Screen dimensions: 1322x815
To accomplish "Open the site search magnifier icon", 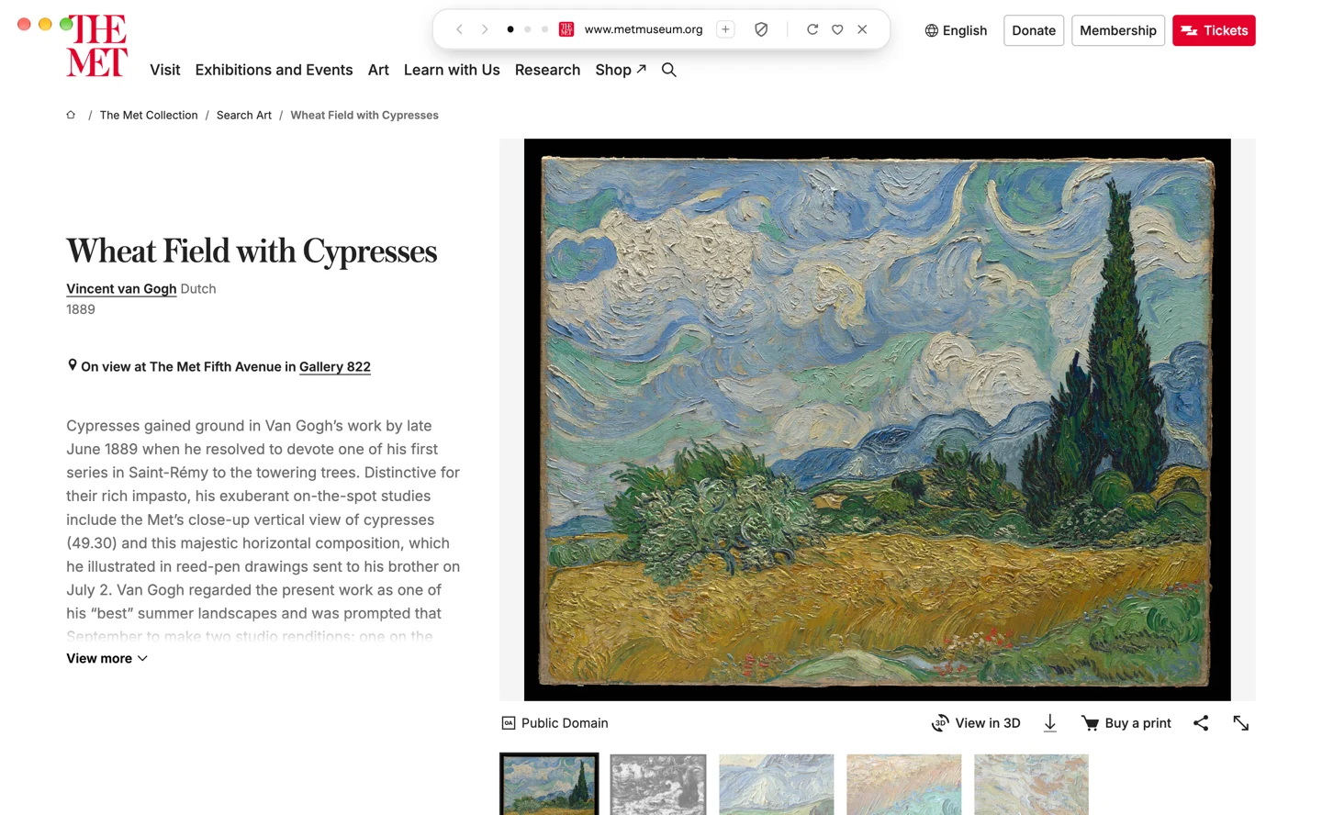I will [x=669, y=70].
